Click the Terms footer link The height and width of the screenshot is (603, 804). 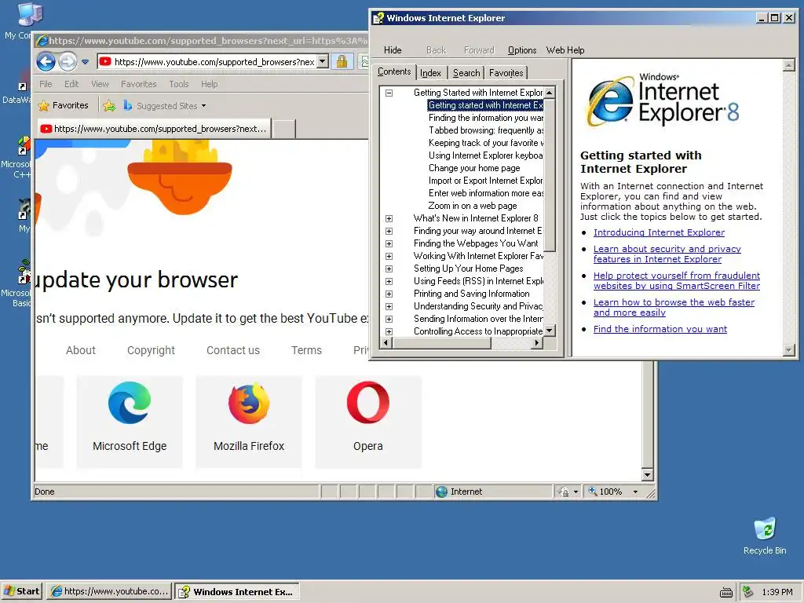click(x=307, y=350)
